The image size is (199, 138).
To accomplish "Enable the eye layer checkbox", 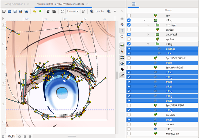I will pyautogui.click(x=129, y=15).
